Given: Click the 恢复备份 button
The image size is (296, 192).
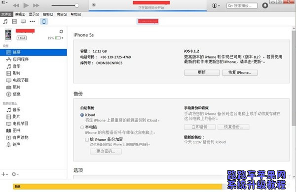Looking at the screenshot, I should click(x=233, y=127).
